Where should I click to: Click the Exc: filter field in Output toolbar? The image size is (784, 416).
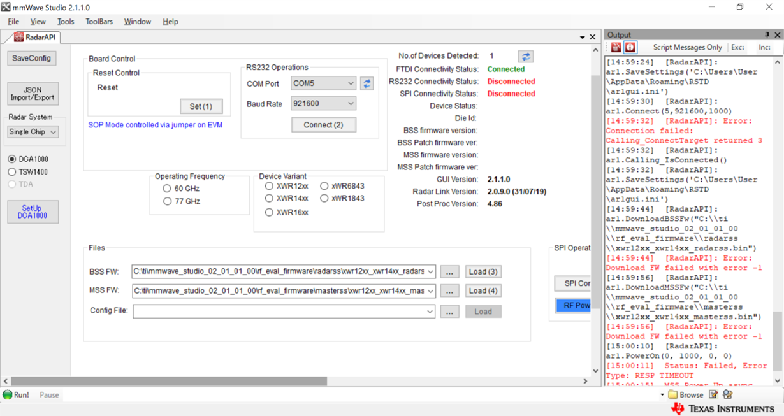tap(737, 47)
